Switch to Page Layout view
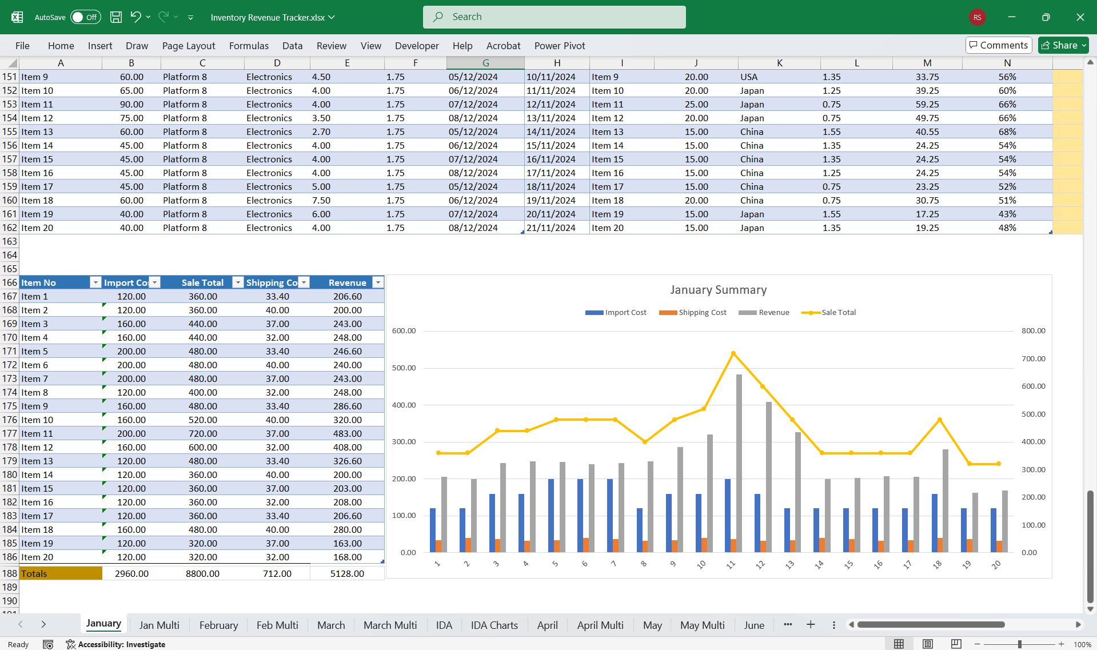 tap(927, 644)
